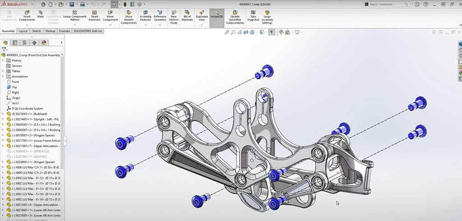Viewport: 462px width, 221px height.
Task: Click the Search Commands field
Action: click(x=387, y=5)
